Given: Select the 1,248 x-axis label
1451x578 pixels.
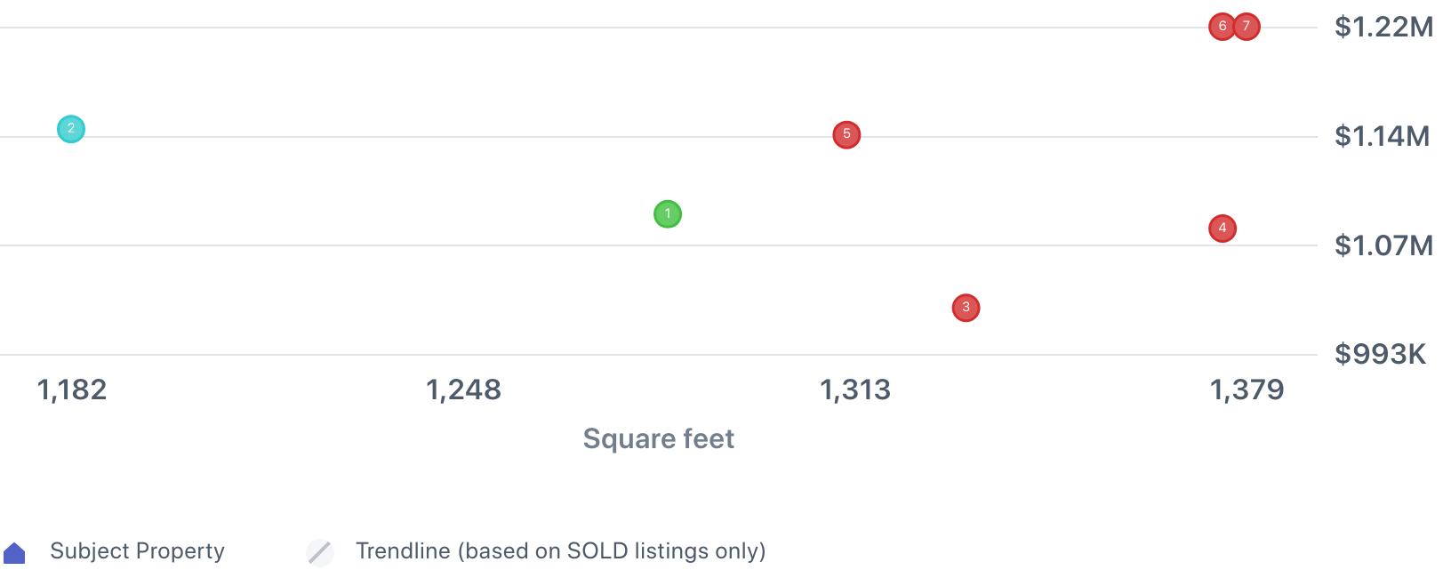Looking at the screenshot, I should (x=463, y=389).
